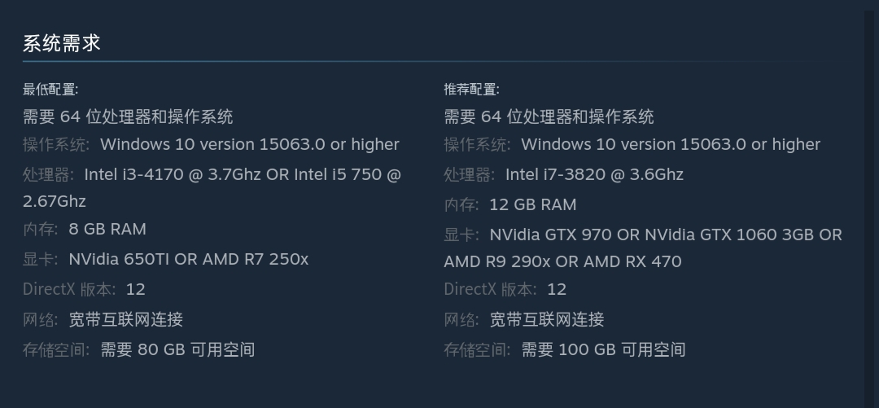
Task: Click the AMD R9 290x OR AMD RX 470 line
Action: [563, 262]
